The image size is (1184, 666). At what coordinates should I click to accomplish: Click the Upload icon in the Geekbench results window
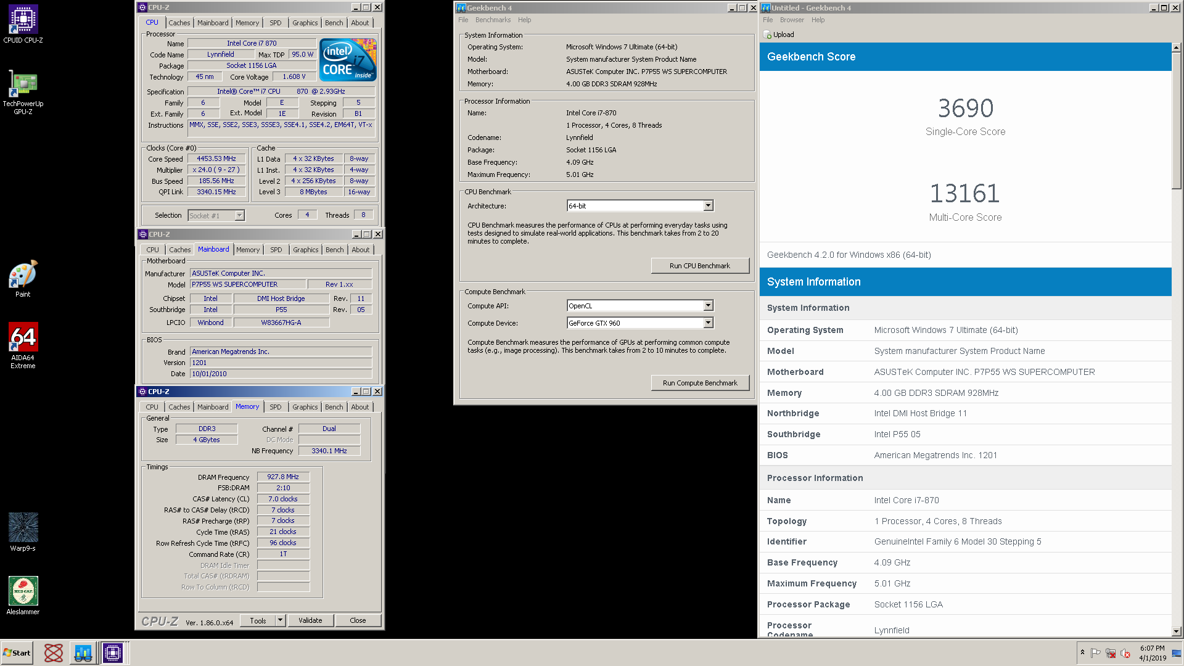(768, 35)
